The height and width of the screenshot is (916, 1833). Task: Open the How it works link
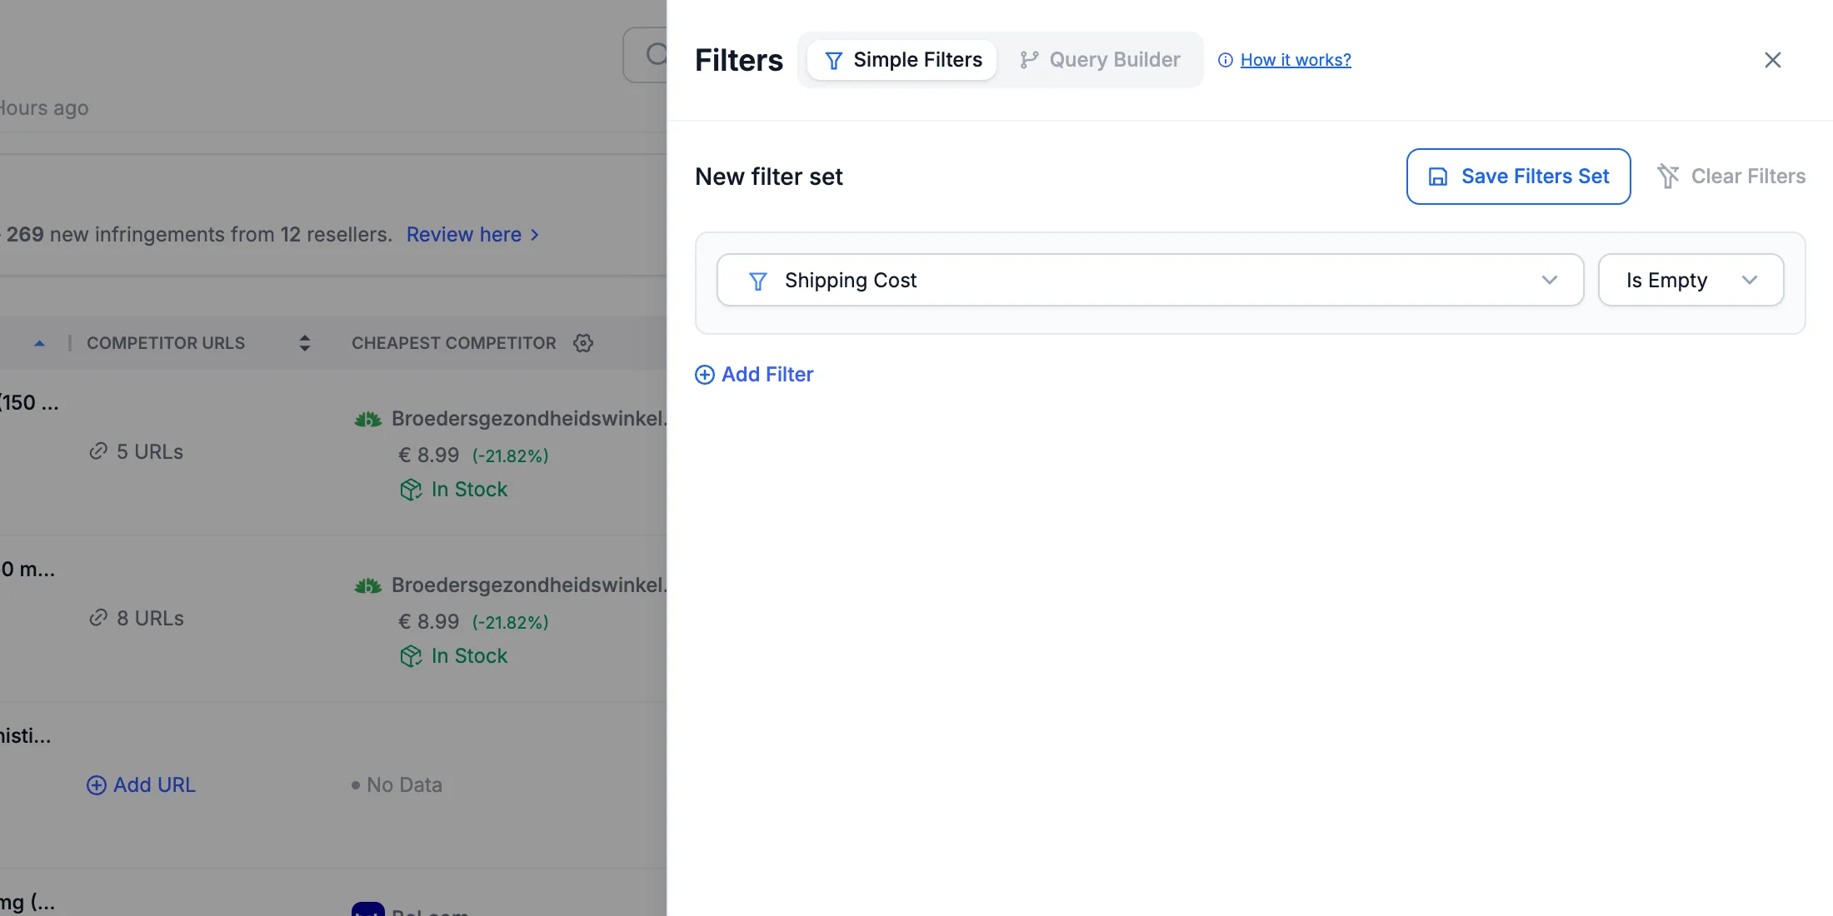click(x=1296, y=60)
